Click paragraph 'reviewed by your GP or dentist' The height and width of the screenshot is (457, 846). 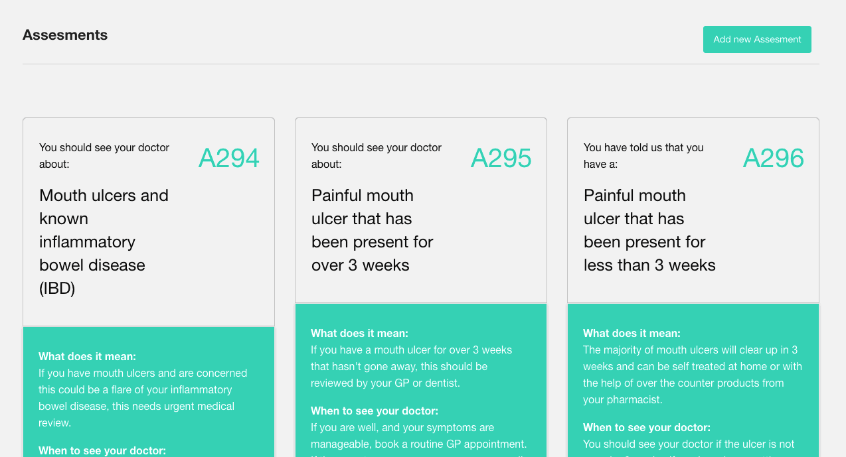[x=412, y=366]
